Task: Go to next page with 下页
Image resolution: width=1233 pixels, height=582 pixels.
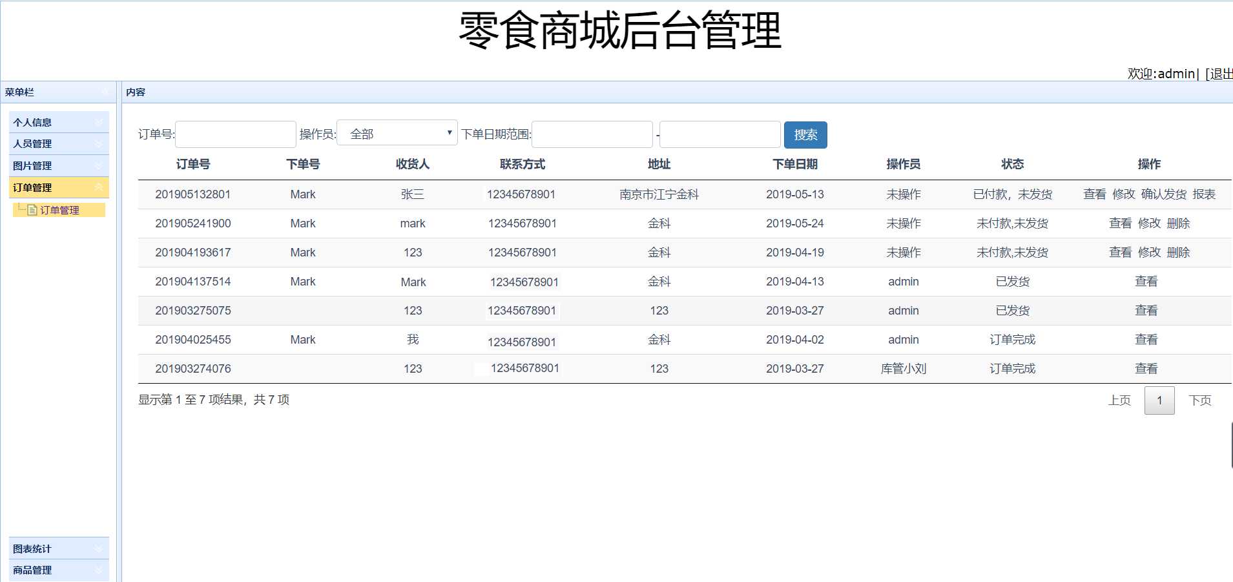Action: pos(1200,400)
